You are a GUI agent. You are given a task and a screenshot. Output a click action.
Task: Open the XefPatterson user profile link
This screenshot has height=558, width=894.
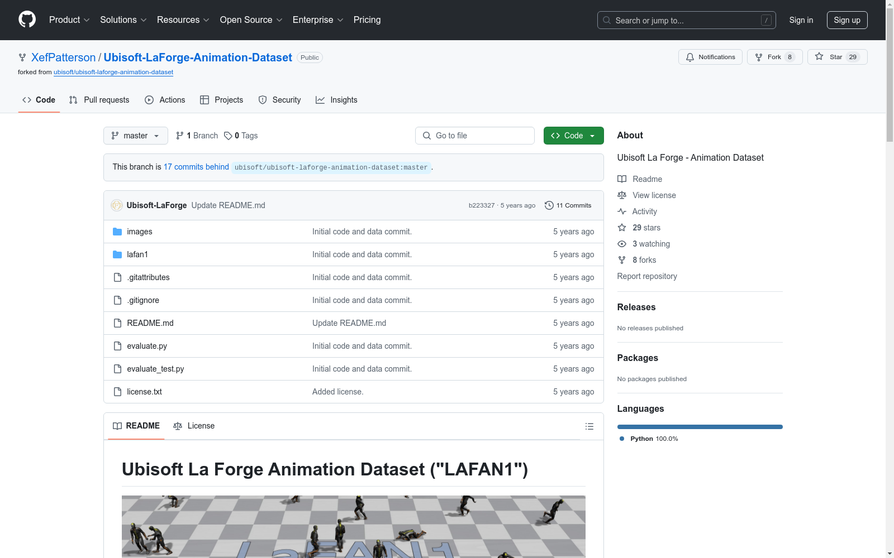64,57
